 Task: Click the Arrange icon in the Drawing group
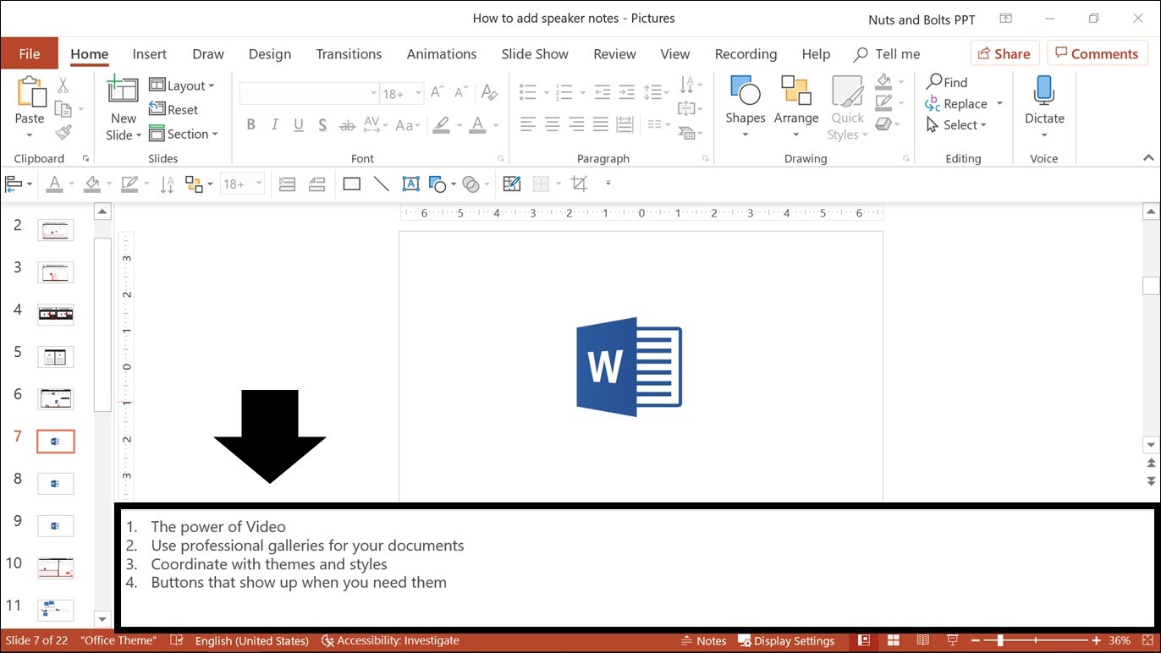(795, 104)
